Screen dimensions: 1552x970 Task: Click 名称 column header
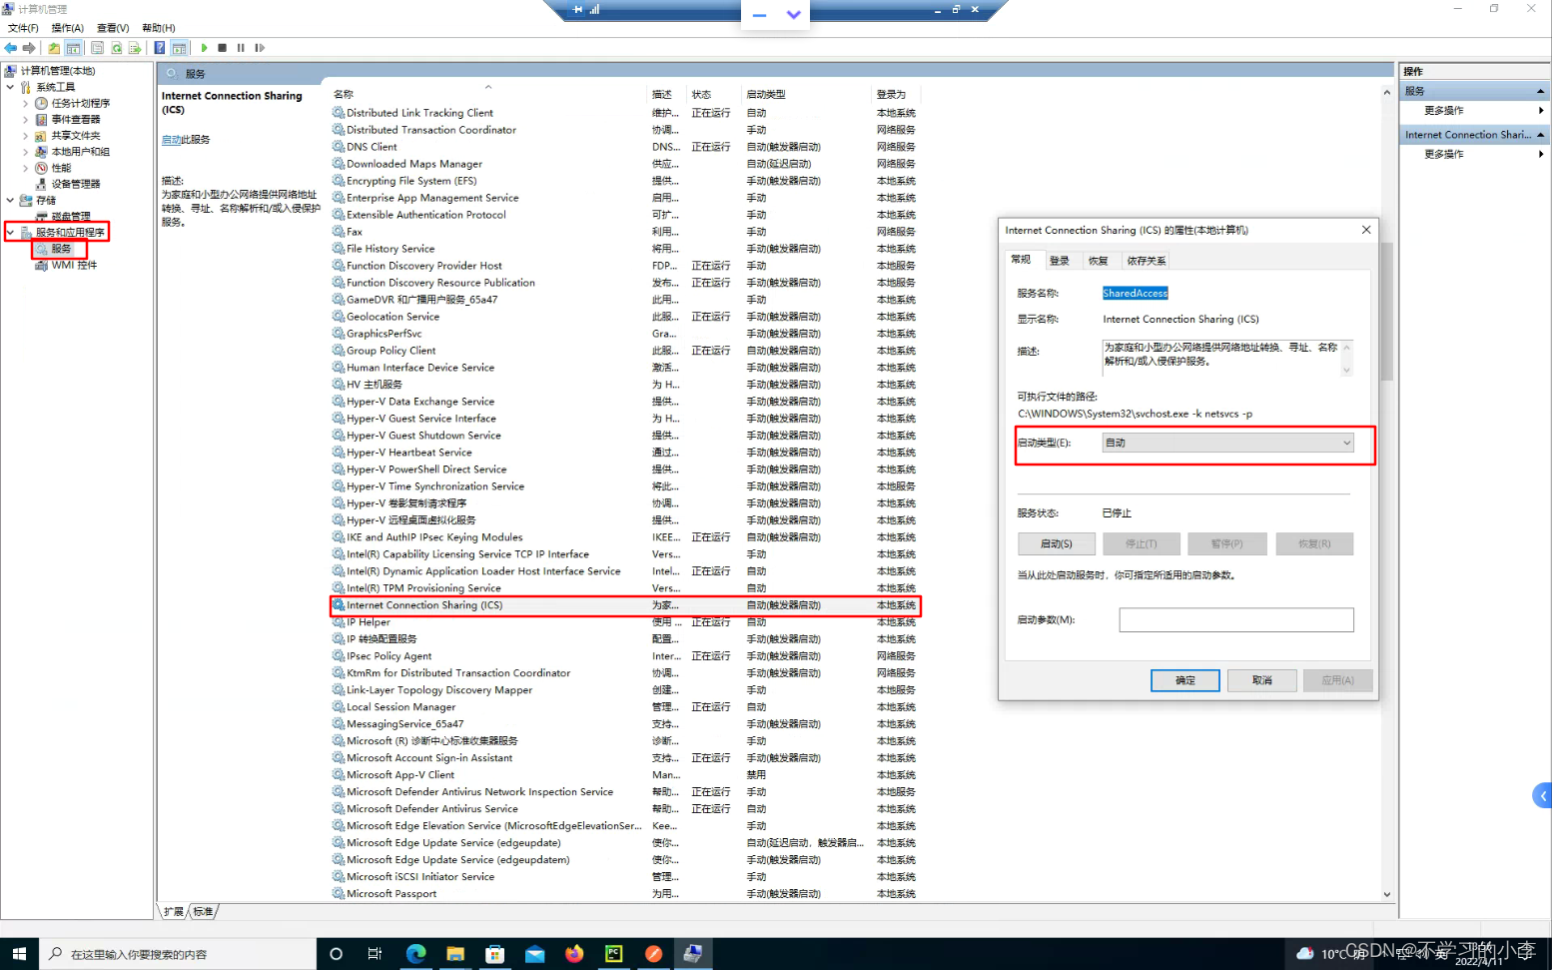pyautogui.click(x=489, y=94)
